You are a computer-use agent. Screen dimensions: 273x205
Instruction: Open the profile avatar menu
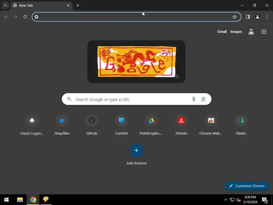coord(258,17)
